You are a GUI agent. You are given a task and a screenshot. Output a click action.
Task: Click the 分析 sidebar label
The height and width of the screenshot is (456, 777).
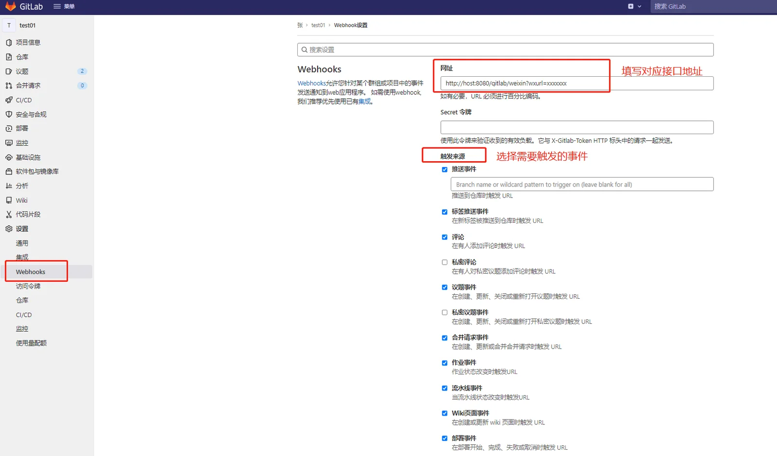[22, 186]
